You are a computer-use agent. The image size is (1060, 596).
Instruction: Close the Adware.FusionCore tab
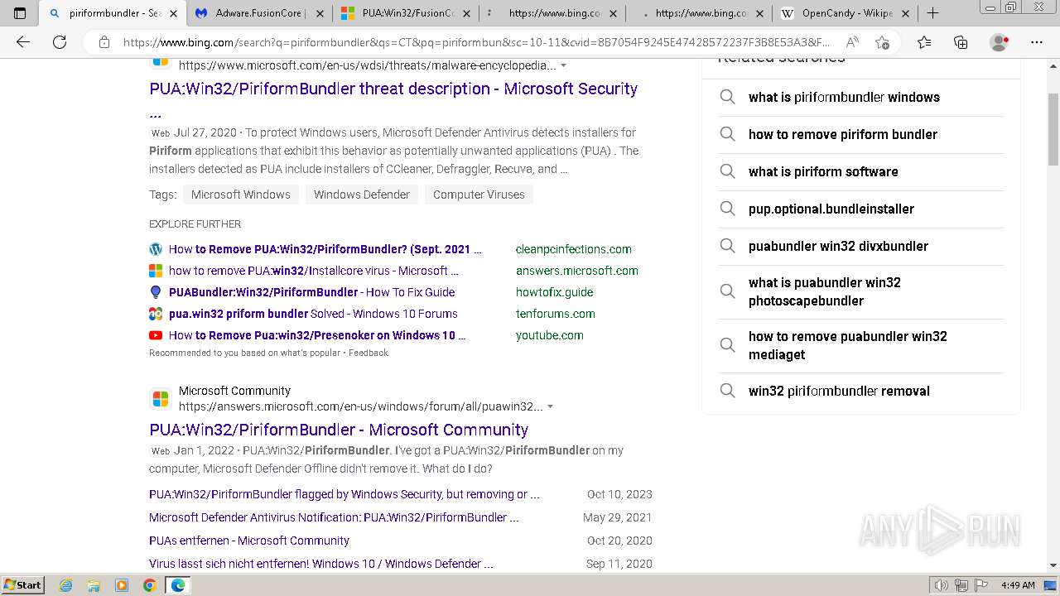point(320,13)
